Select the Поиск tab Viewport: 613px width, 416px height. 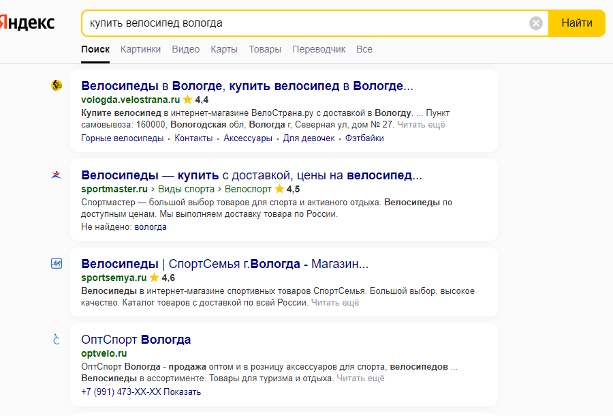(x=95, y=49)
